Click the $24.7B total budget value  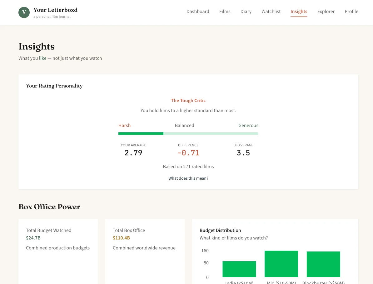click(x=33, y=238)
